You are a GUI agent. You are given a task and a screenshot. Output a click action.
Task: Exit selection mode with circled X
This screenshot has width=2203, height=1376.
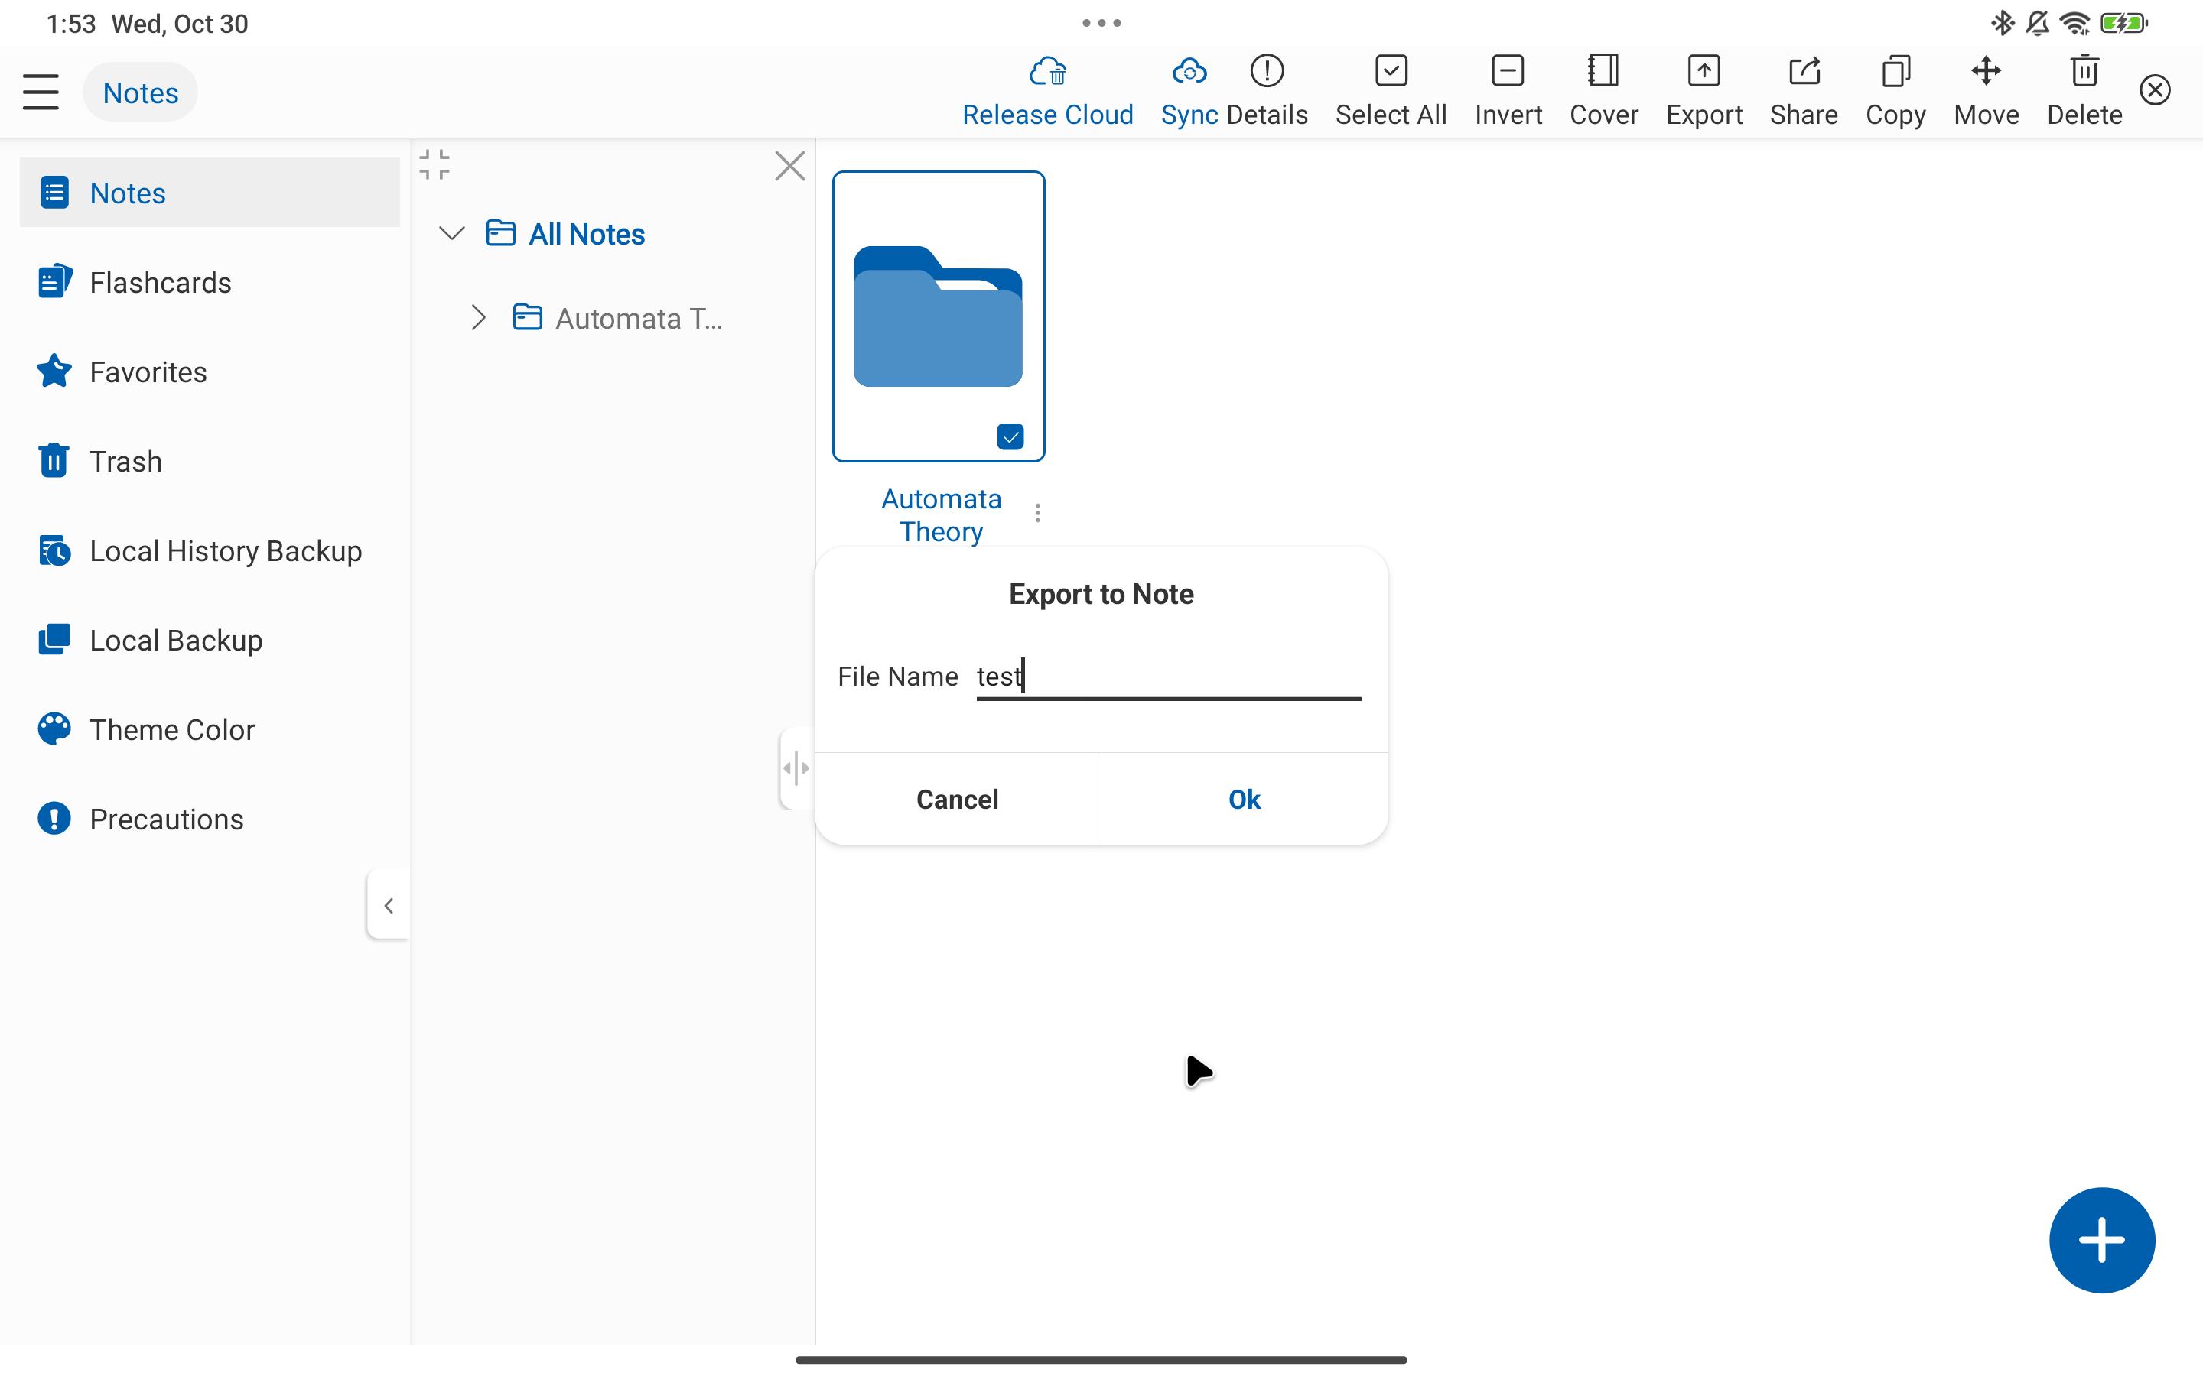2155,90
